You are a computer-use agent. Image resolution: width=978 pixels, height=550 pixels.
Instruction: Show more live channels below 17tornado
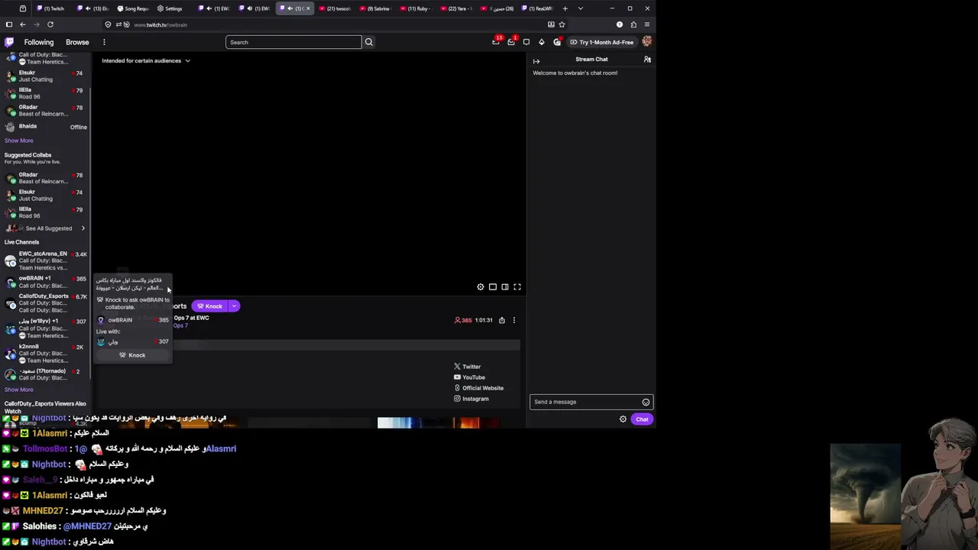18,390
